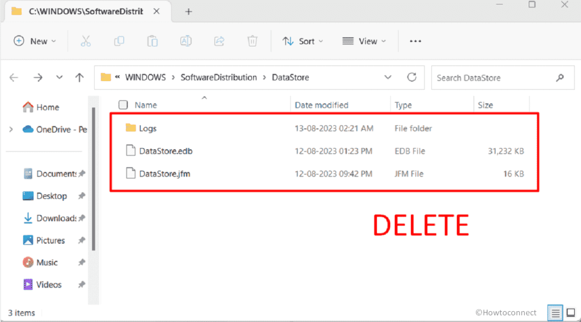The width and height of the screenshot is (581, 322).
Task: Go up one folder level arrow
Action: pyautogui.click(x=79, y=78)
